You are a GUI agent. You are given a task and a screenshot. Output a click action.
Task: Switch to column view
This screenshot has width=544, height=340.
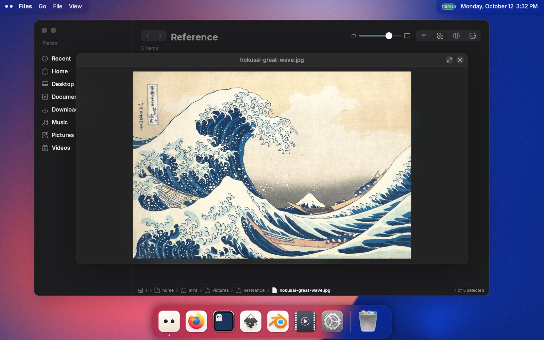(456, 36)
